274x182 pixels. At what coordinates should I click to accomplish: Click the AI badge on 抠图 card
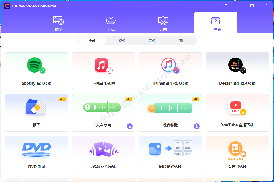point(62,99)
